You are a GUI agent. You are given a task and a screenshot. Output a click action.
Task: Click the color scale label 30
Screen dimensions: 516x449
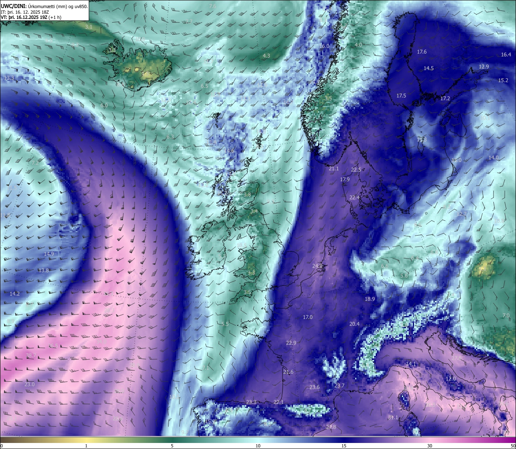pyautogui.click(x=430, y=445)
